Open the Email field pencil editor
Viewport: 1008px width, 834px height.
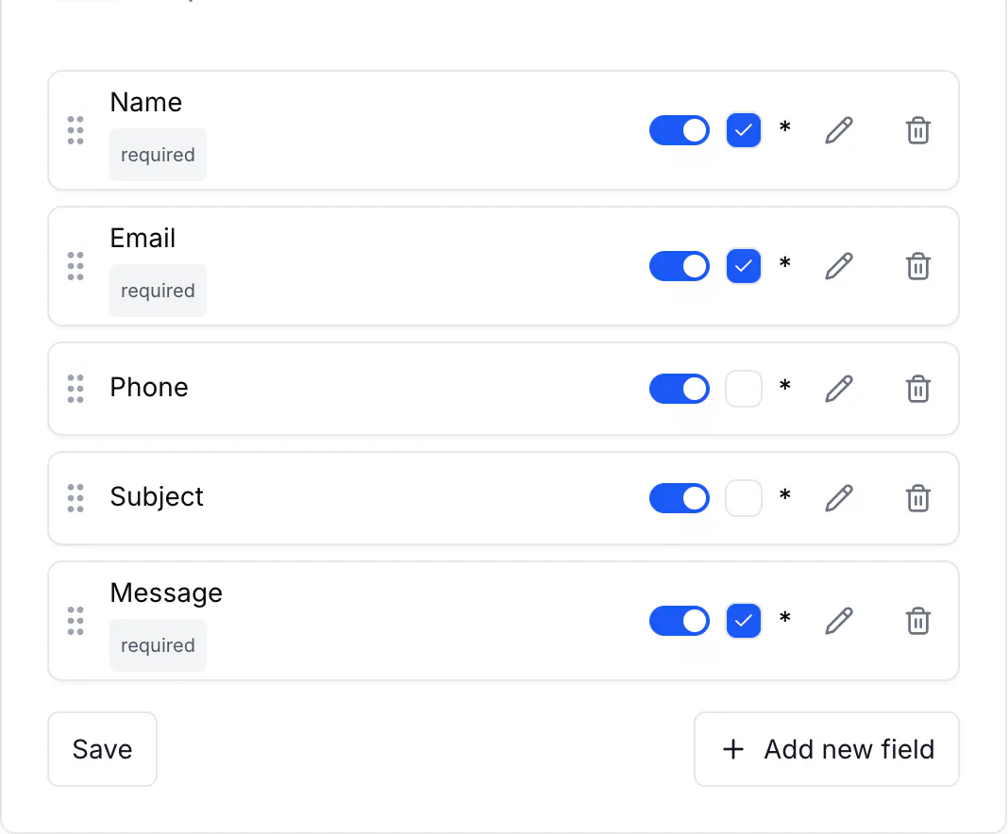pyautogui.click(x=839, y=266)
